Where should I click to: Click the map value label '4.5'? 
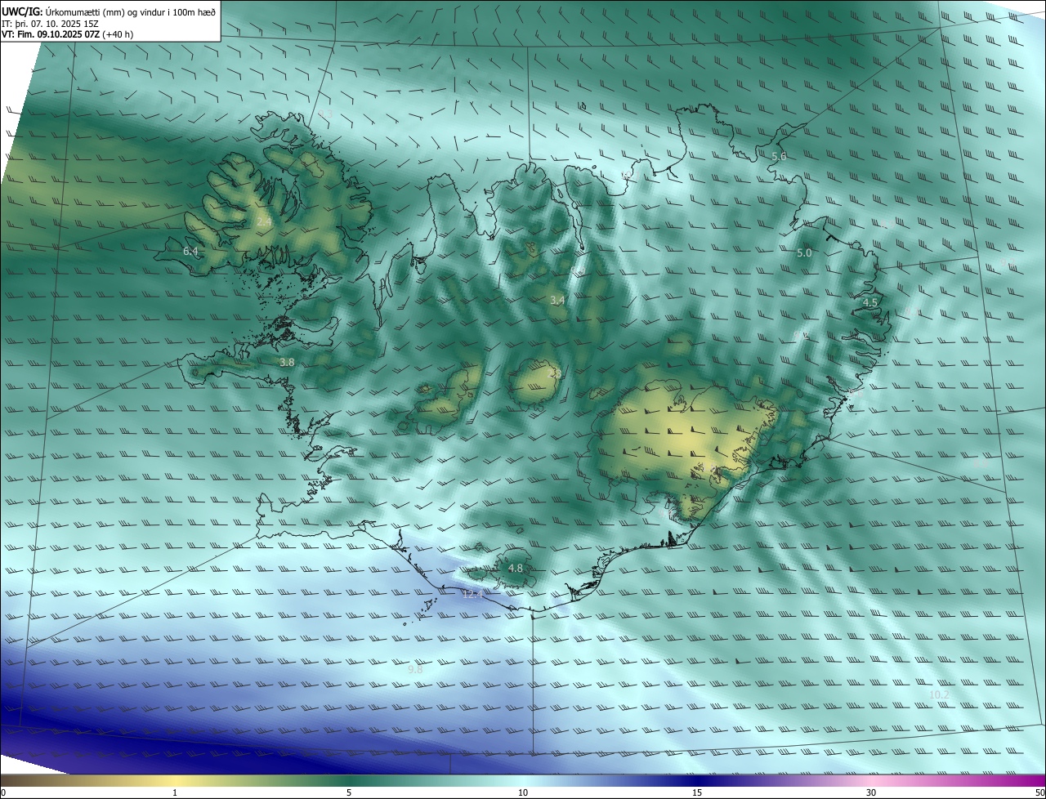(x=870, y=302)
